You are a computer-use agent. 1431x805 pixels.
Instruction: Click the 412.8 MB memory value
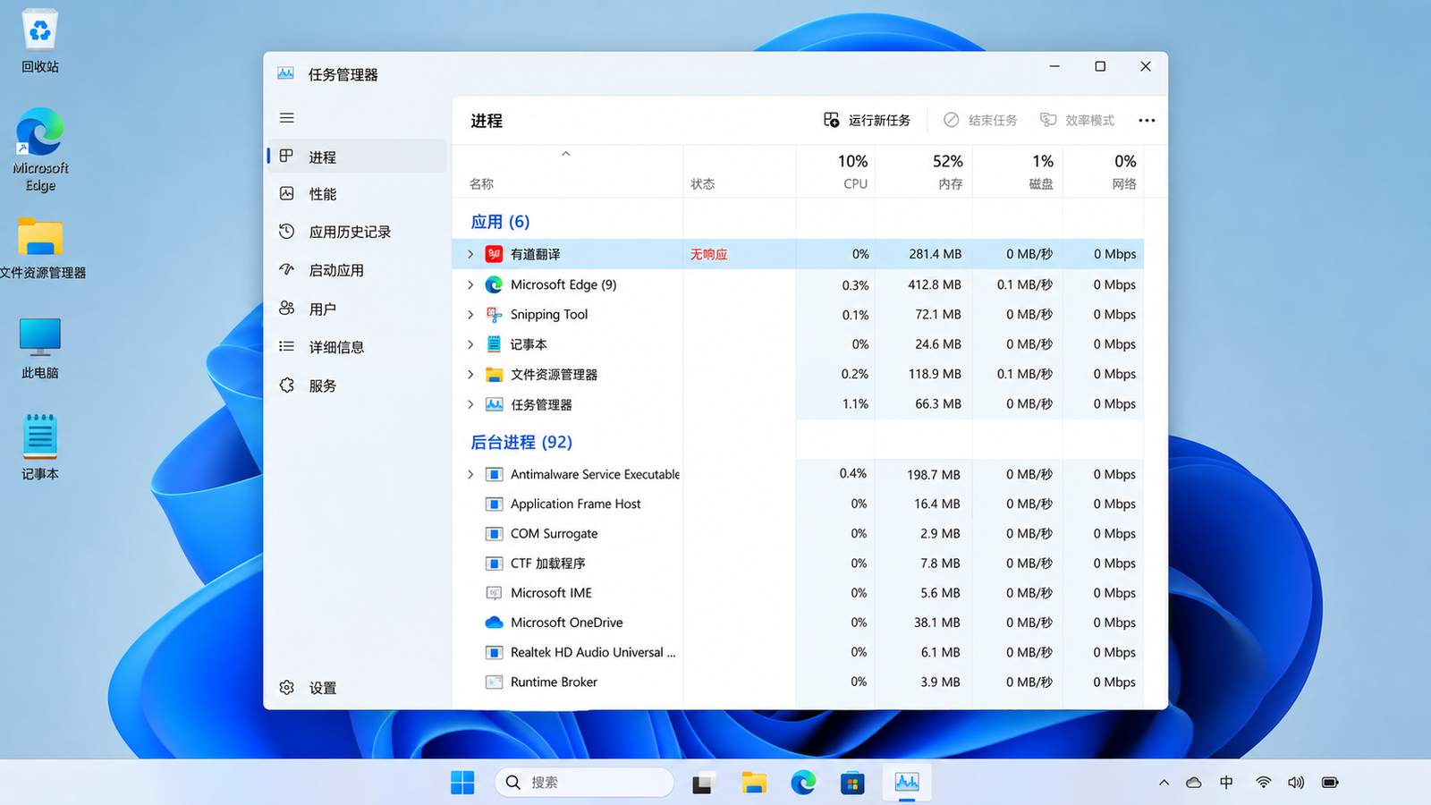coord(935,284)
